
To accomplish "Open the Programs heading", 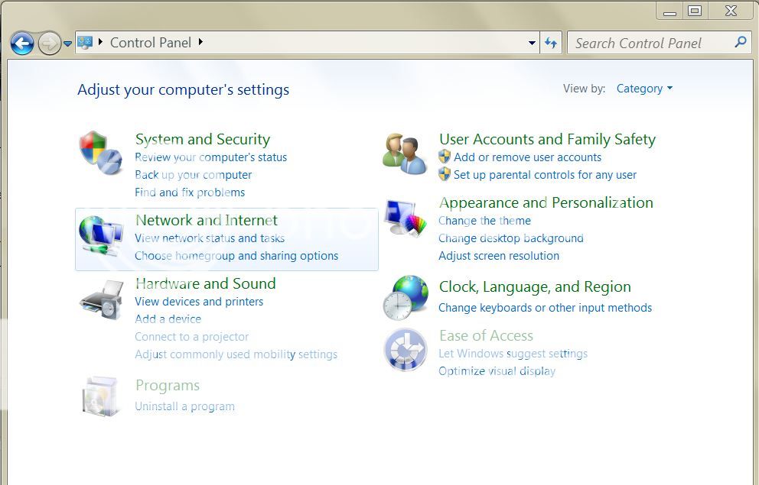I will (168, 386).
